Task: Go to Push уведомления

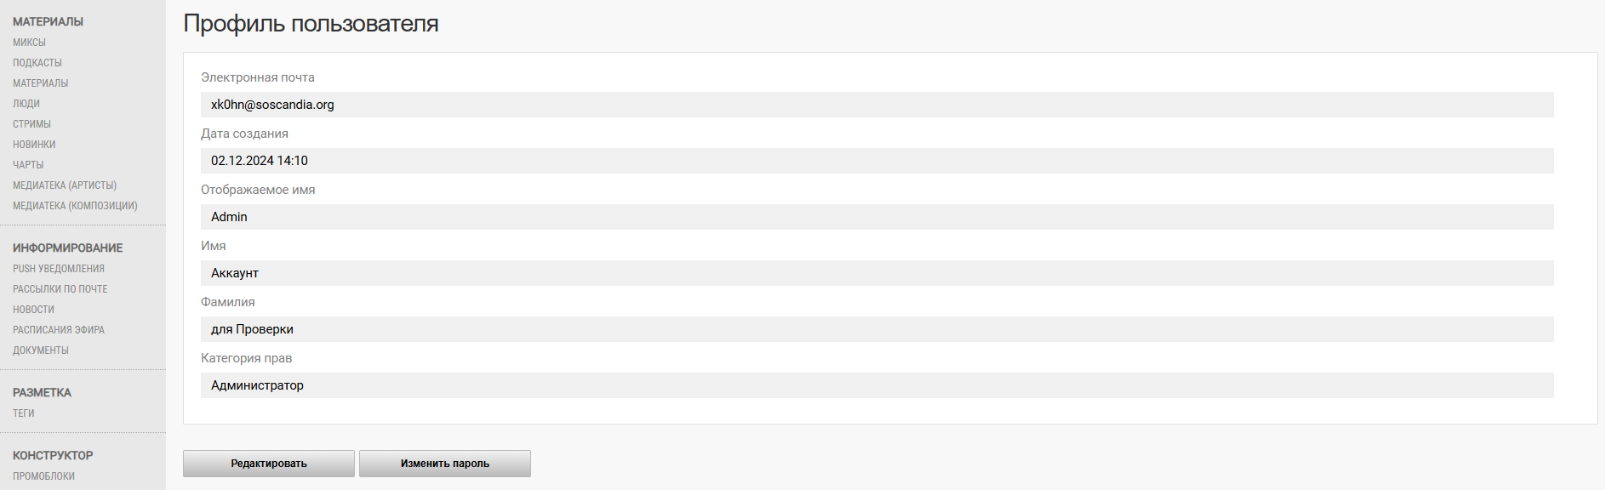Action: coord(59,269)
